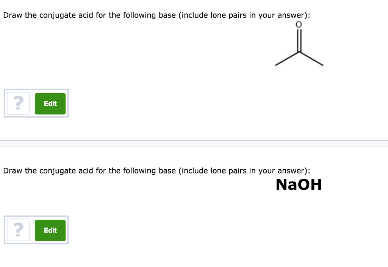
Task: Click the 'O' label atop the carbonyl group
Action: click(299, 25)
